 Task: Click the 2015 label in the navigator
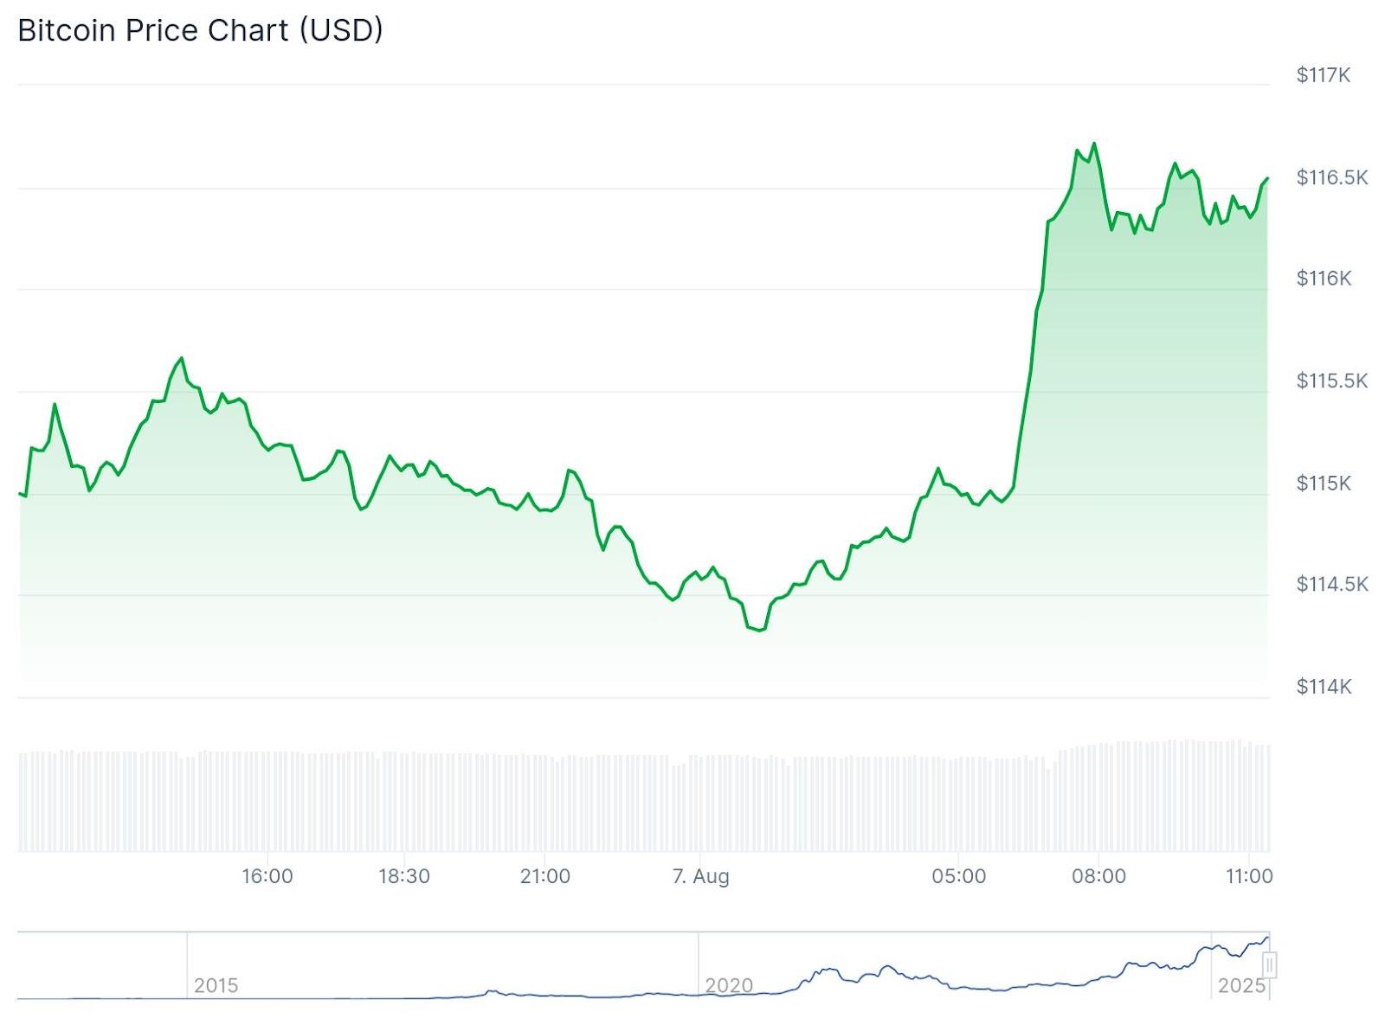pyautogui.click(x=216, y=985)
